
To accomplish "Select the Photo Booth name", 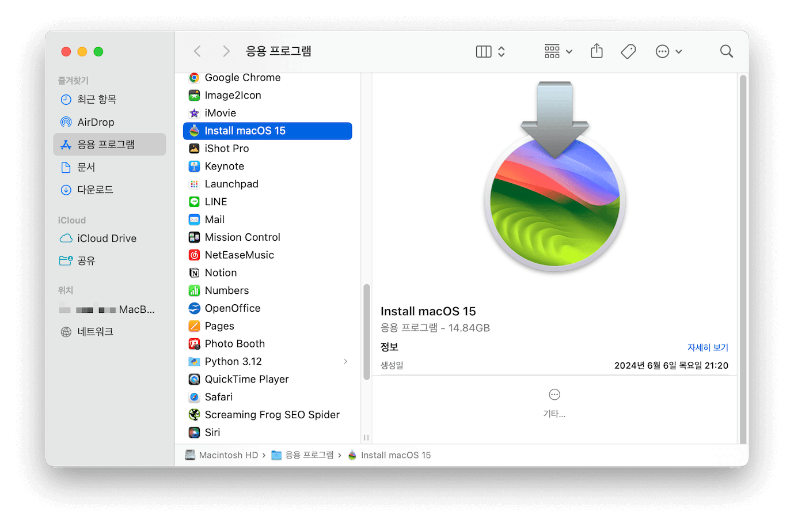I will pyautogui.click(x=235, y=344).
